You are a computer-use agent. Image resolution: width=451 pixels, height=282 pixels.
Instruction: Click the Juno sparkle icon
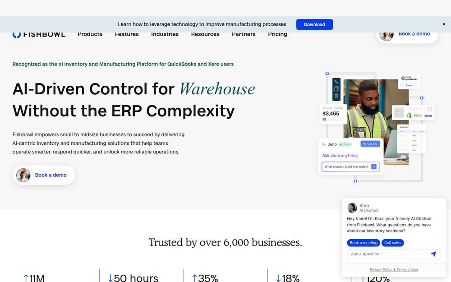click(324, 144)
